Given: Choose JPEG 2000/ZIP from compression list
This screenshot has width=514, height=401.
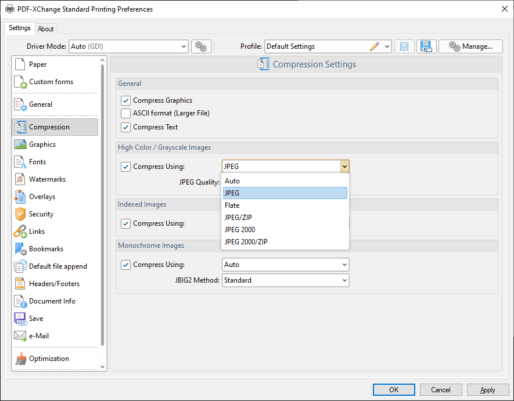Looking at the screenshot, I should tap(285, 242).
